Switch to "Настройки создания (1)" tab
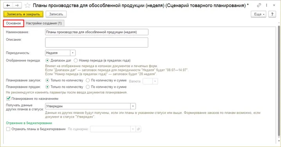 click(x=44, y=24)
